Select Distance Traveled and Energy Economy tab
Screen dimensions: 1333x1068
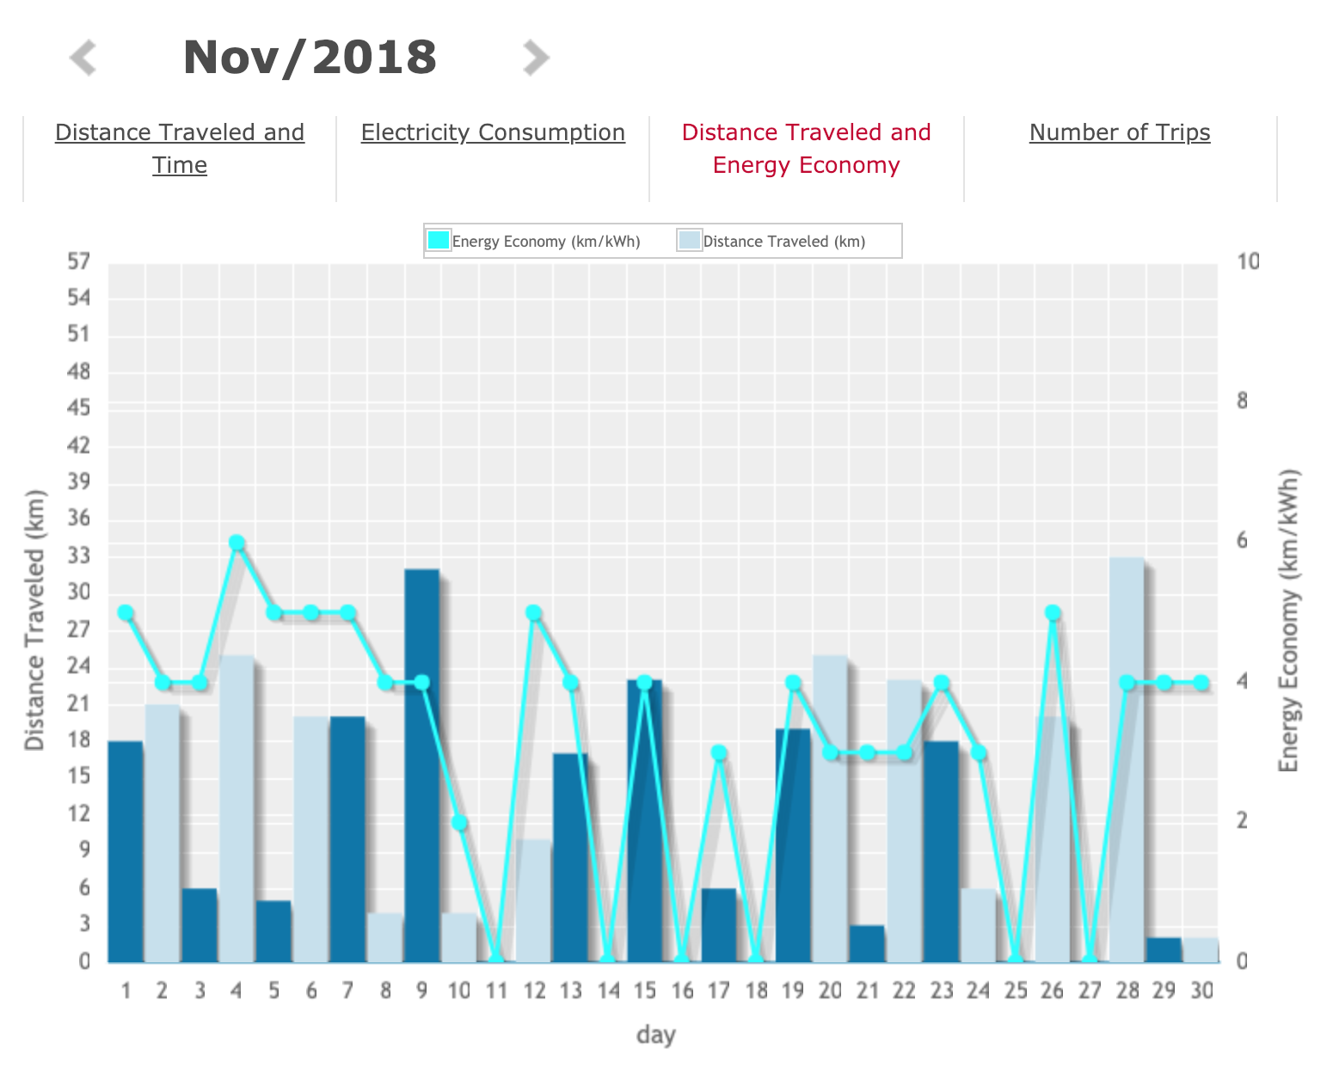coord(806,148)
